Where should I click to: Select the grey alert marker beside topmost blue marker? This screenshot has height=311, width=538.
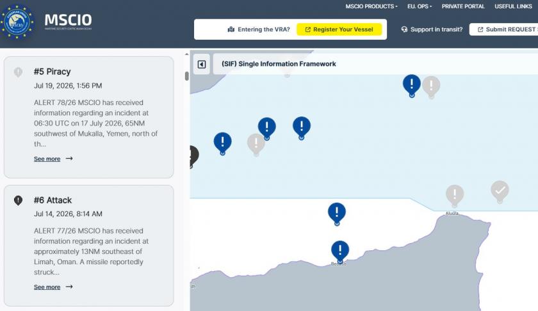(431, 86)
